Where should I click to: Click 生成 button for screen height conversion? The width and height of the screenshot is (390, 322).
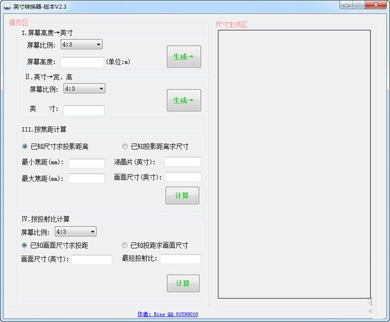(184, 57)
